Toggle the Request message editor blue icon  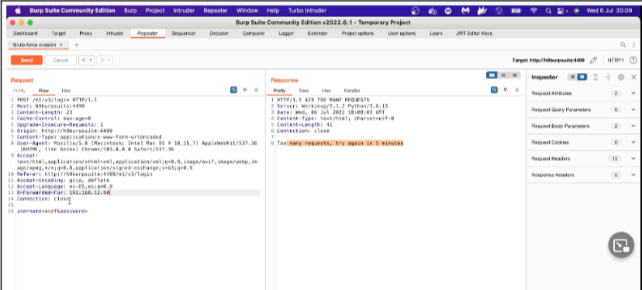tap(233, 90)
